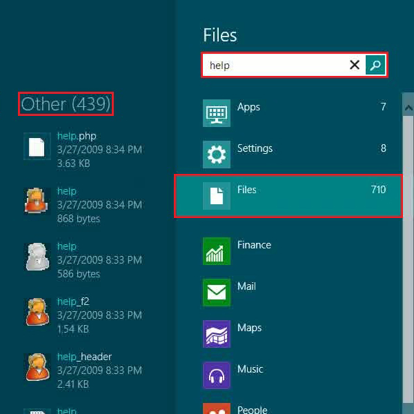Click the 8 settings result count
The image size is (414, 414).
pyautogui.click(x=384, y=148)
